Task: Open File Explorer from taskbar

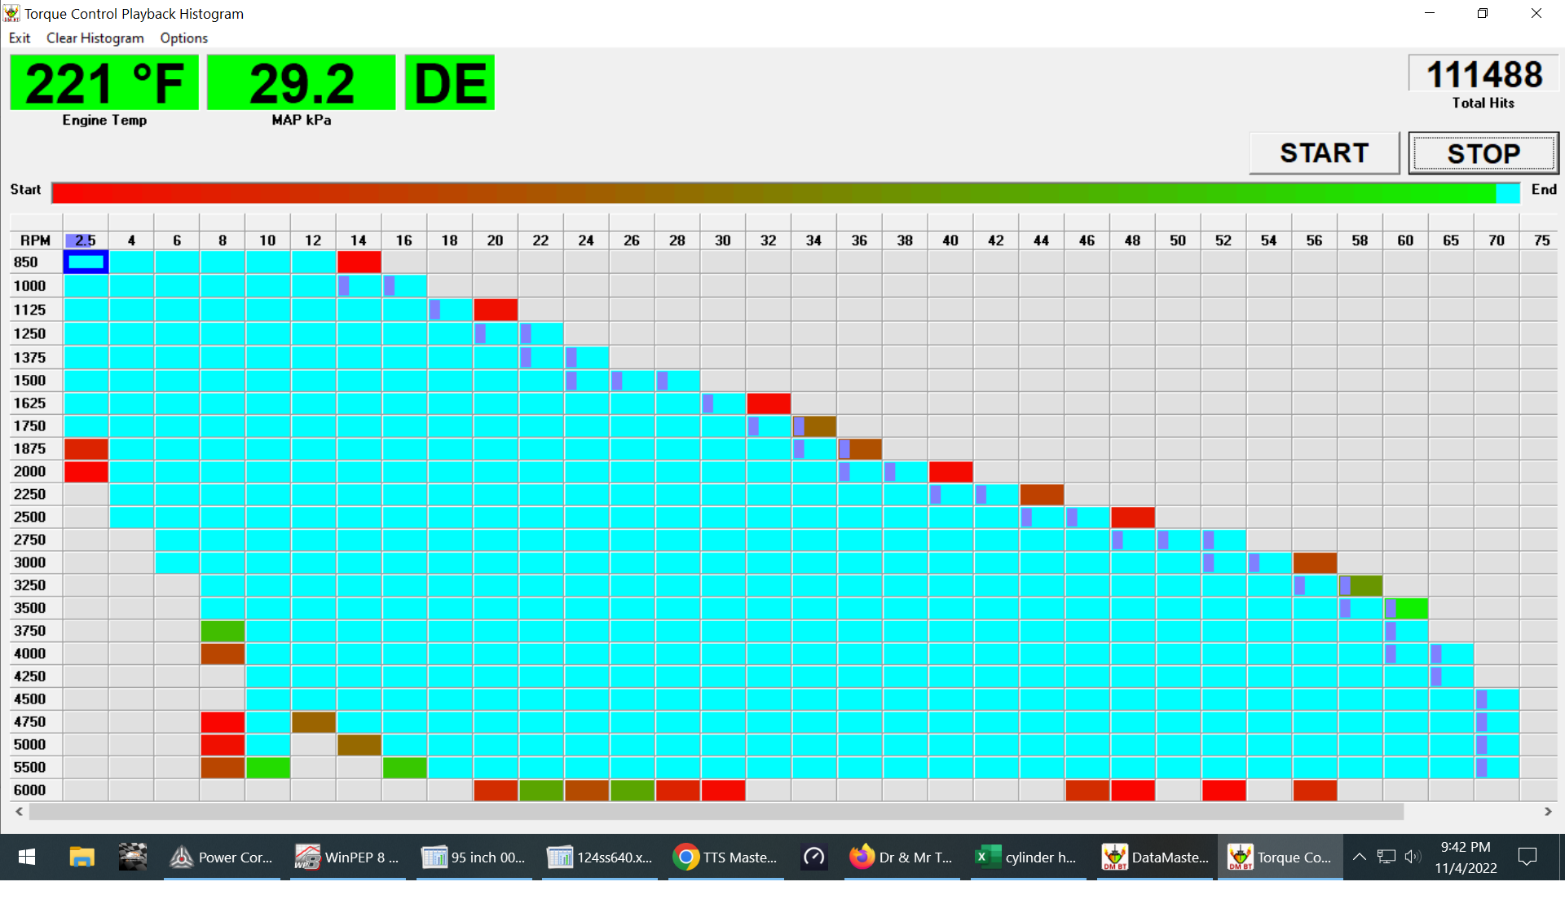Action: click(82, 857)
